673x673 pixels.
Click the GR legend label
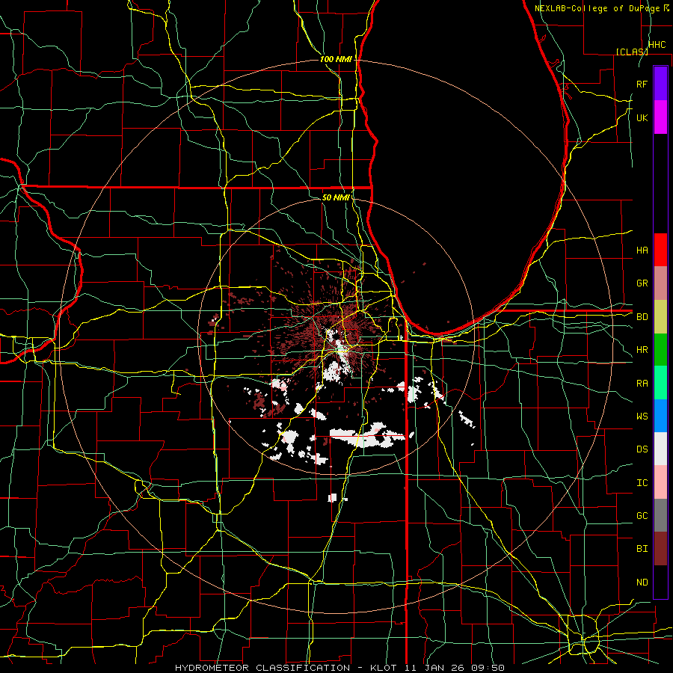[642, 283]
